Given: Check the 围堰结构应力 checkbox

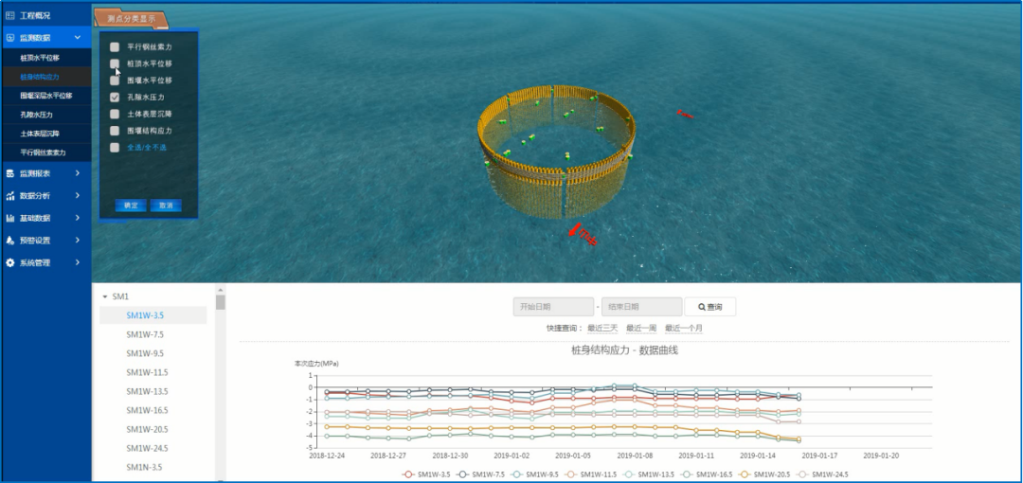Looking at the screenshot, I should (x=115, y=131).
